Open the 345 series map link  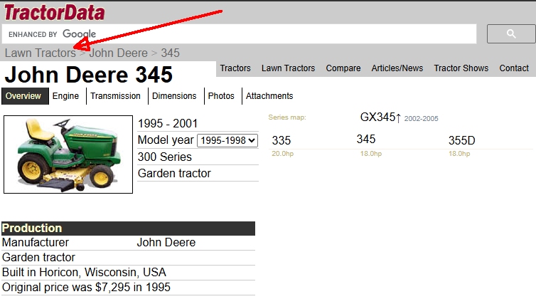(x=366, y=140)
